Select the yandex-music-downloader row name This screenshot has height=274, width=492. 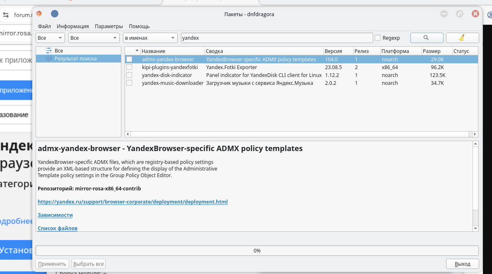tap(173, 83)
